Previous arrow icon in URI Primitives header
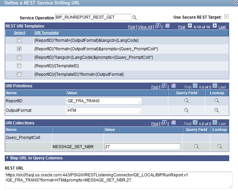The height and width of the screenshot is (191, 238). click(195, 86)
